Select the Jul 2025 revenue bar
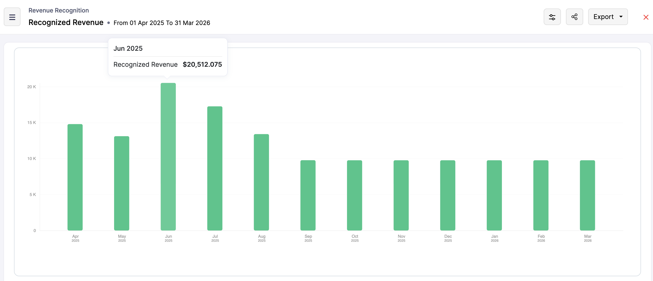 tap(215, 168)
